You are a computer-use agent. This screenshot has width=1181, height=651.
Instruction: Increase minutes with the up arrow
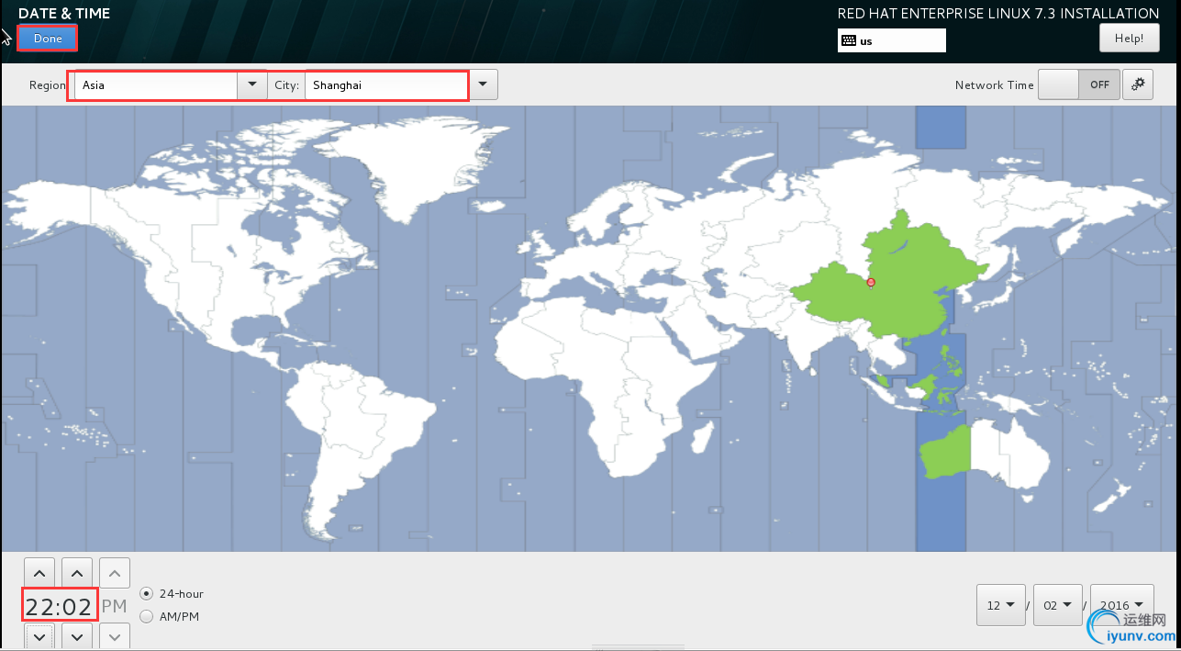(77, 573)
